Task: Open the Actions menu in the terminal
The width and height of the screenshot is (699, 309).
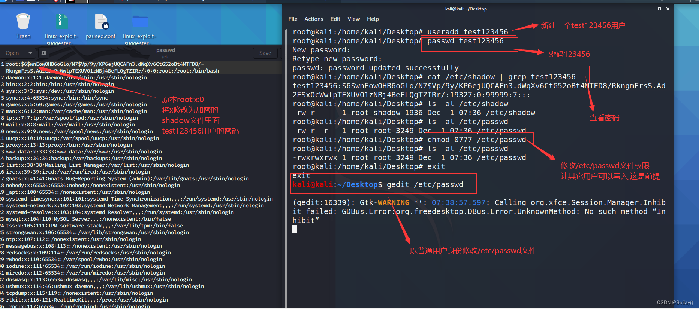Action: click(314, 19)
